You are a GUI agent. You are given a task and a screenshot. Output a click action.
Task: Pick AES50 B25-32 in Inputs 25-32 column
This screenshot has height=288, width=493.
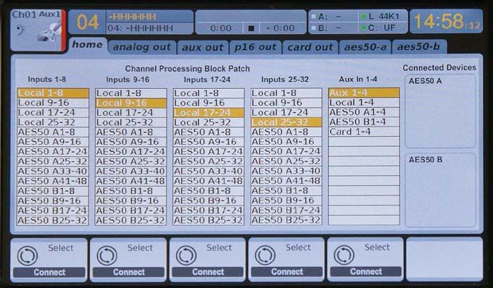coord(286,220)
